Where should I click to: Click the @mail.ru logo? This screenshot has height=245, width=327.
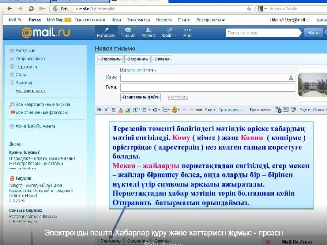pyautogui.click(x=46, y=33)
